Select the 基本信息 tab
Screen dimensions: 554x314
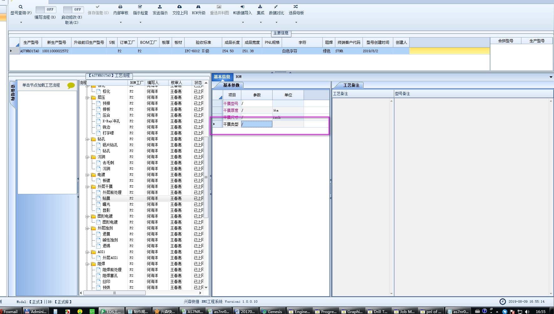(222, 77)
